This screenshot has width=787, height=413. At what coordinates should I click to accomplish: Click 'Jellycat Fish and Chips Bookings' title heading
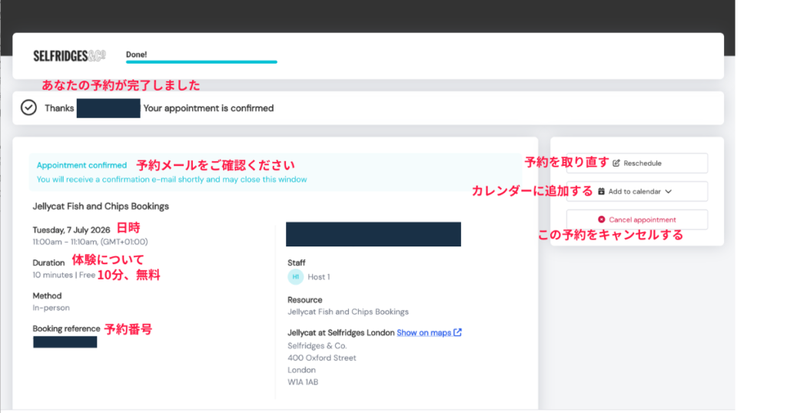(x=101, y=206)
